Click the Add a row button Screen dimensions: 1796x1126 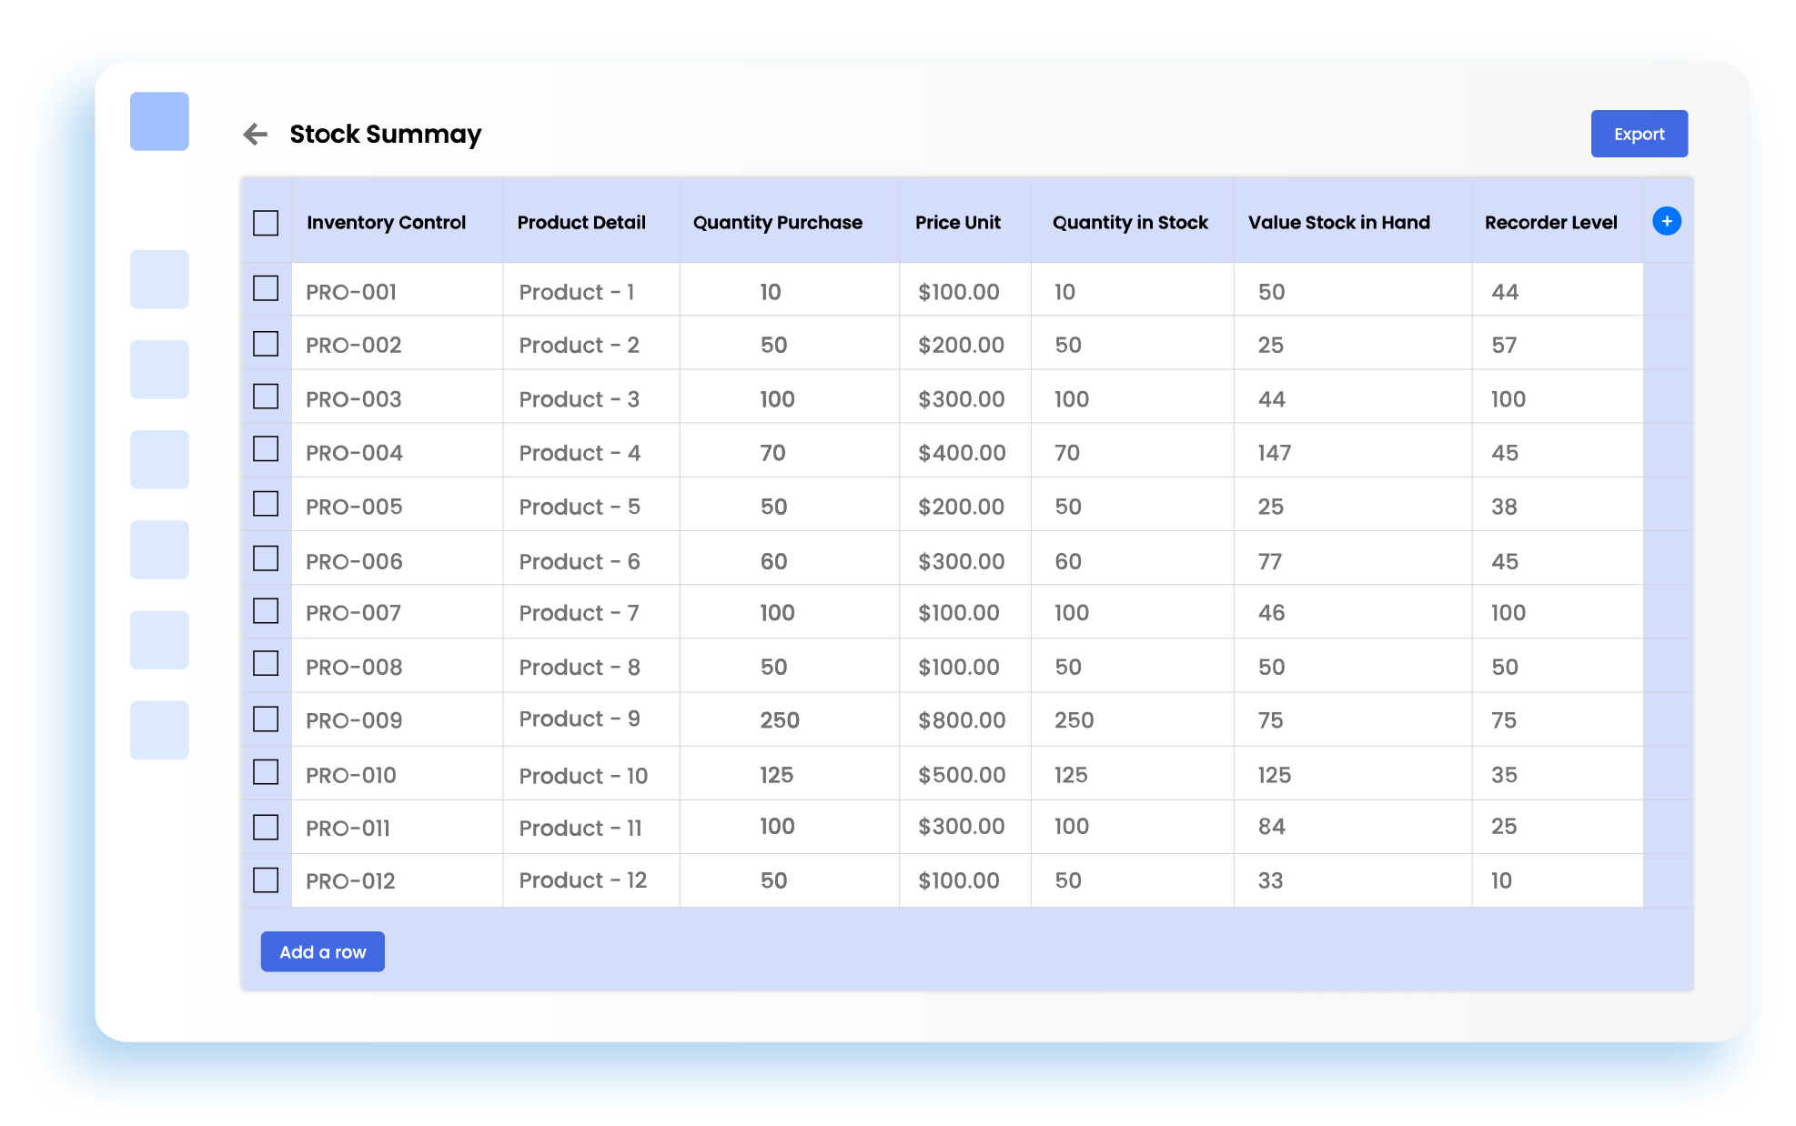click(322, 951)
